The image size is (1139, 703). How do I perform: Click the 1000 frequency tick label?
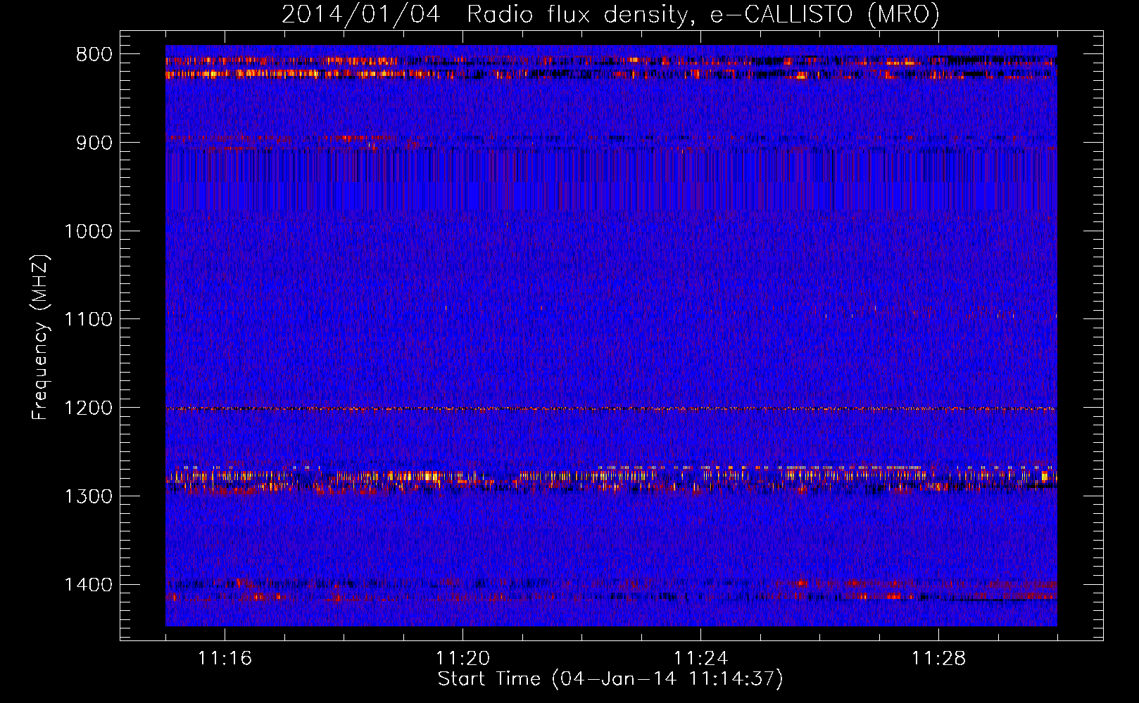click(88, 231)
